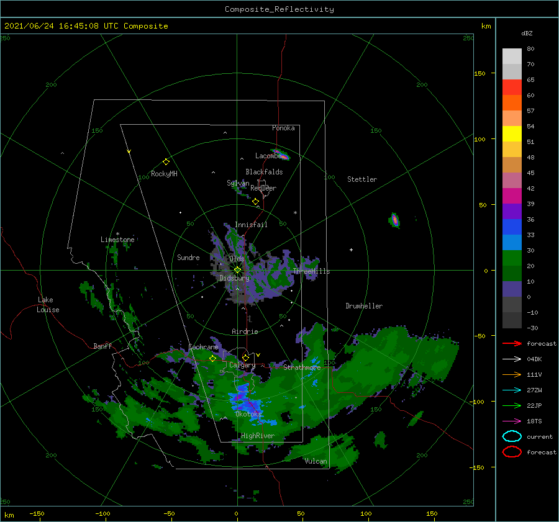Click the dBZ legend heading
The width and height of the screenshot is (559, 522).
point(527,33)
